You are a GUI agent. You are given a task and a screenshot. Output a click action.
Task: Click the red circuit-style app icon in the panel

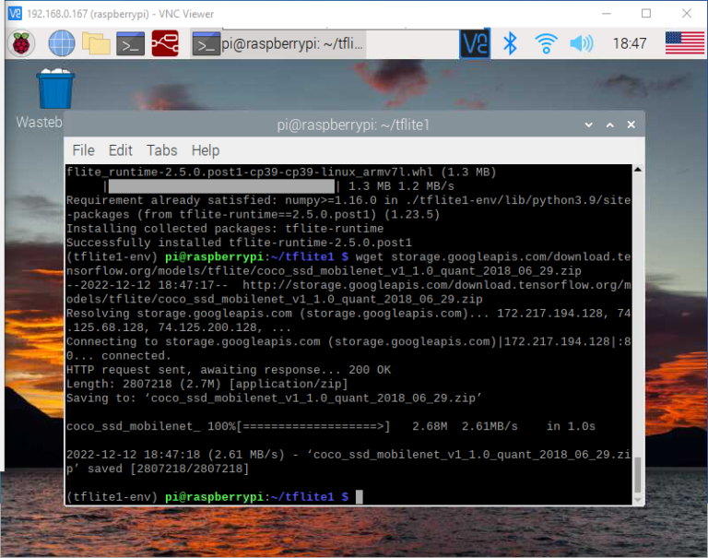(x=166, y=43)
